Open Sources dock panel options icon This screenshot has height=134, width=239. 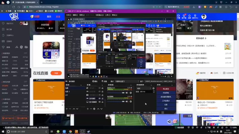point(102,85)
